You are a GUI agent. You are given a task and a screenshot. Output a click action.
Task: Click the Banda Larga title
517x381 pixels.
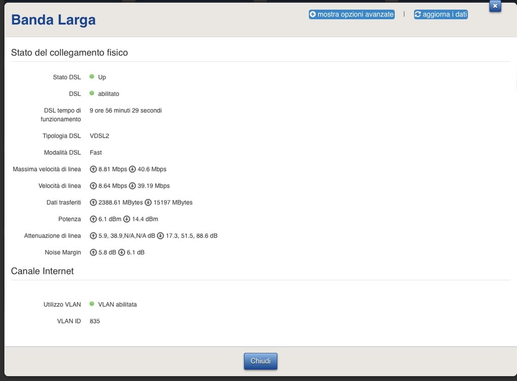(x=54, y=20)
